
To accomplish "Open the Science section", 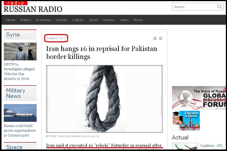I will (x=109, y=20).
